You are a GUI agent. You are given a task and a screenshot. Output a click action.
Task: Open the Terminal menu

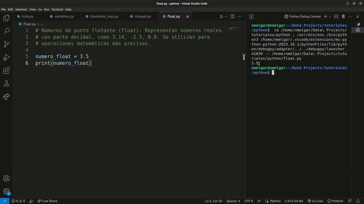[57, 10]
